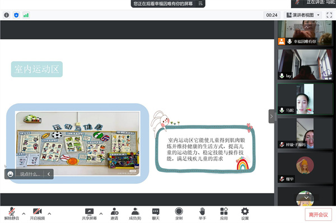Check the green network signal icon
Image resolution: width=336 pixels, height=223 pixels.
point(26,15)
